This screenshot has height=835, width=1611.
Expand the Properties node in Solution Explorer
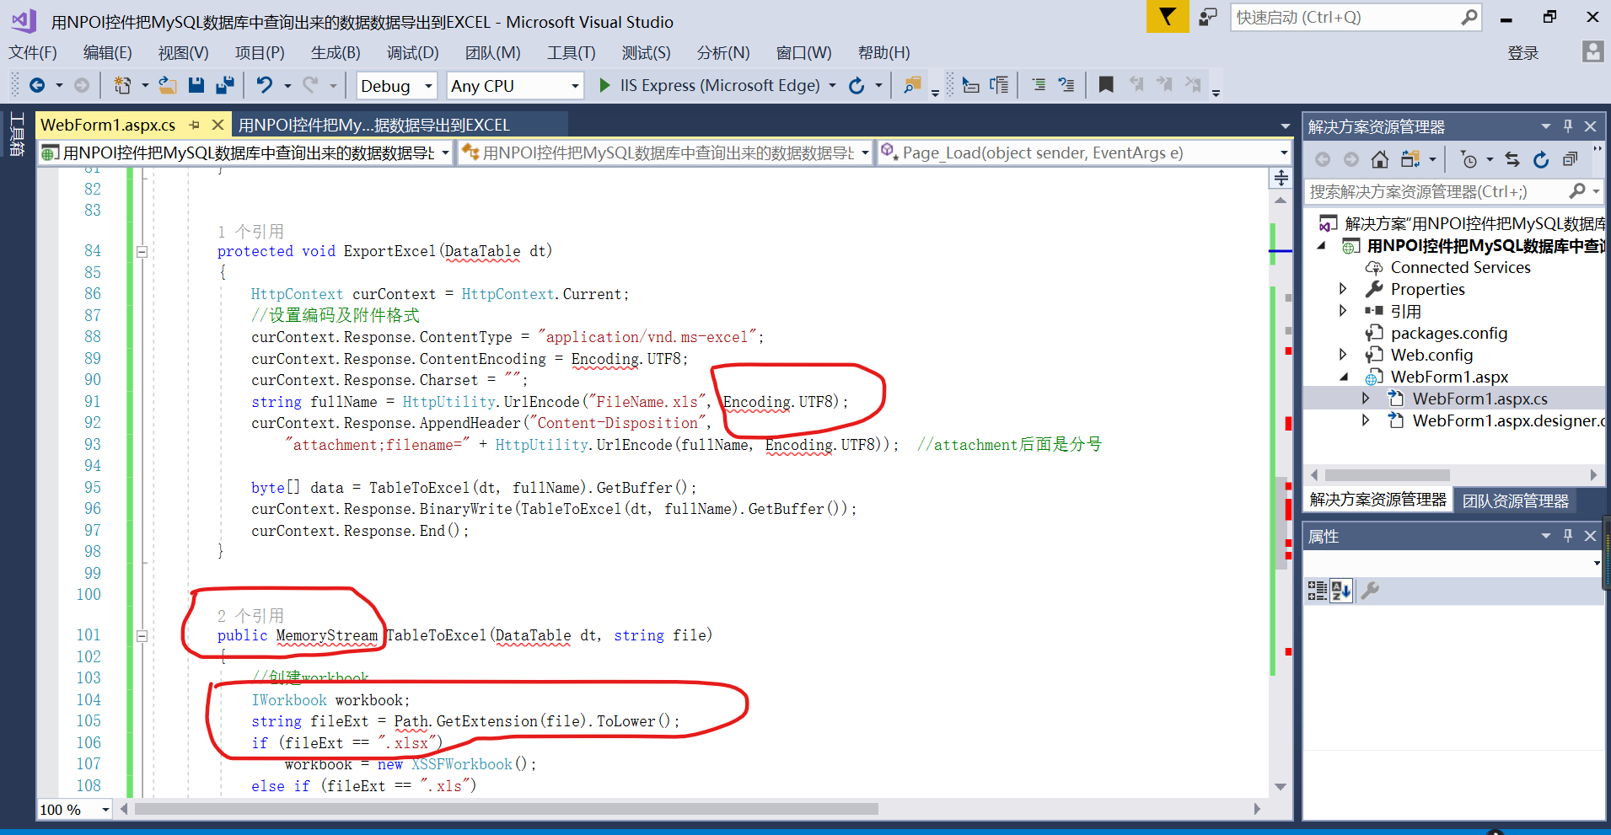1343,288
